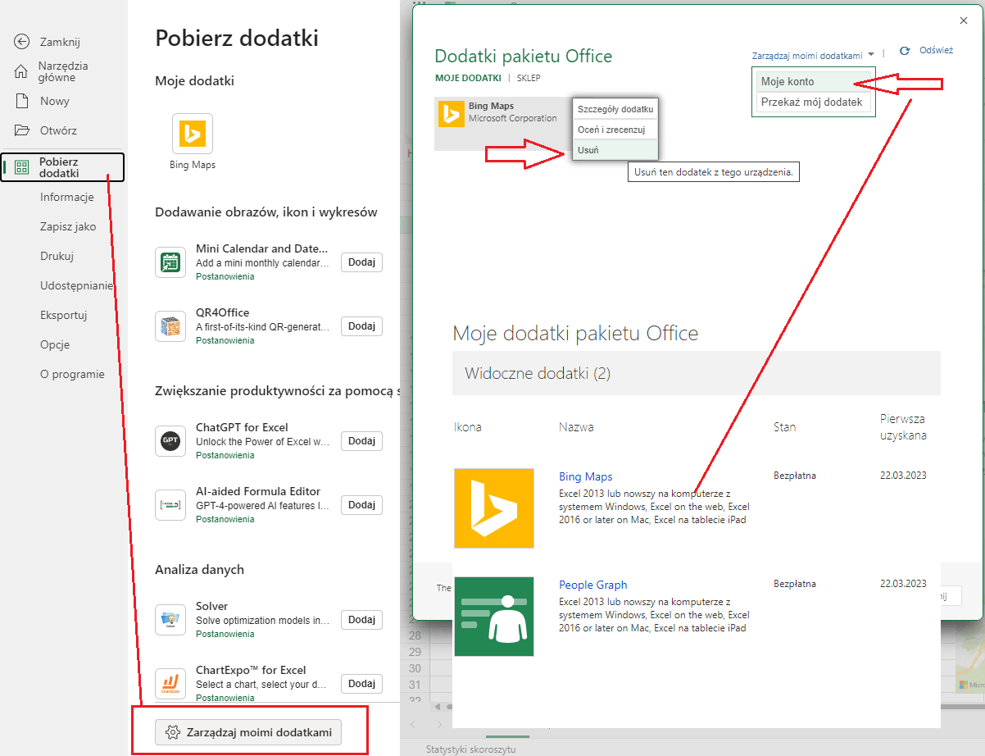Open the Drukuj page
The width and height of the screenshot is (985, 756).
[x=57, y=256]
